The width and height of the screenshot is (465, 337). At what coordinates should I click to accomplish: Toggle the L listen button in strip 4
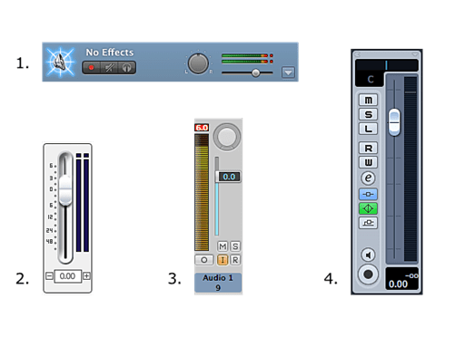point(368,129)
